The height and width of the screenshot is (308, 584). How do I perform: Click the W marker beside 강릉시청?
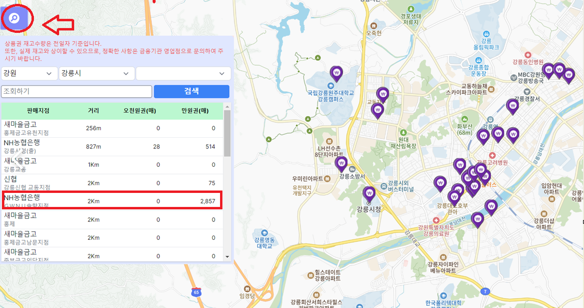[370, 192]
